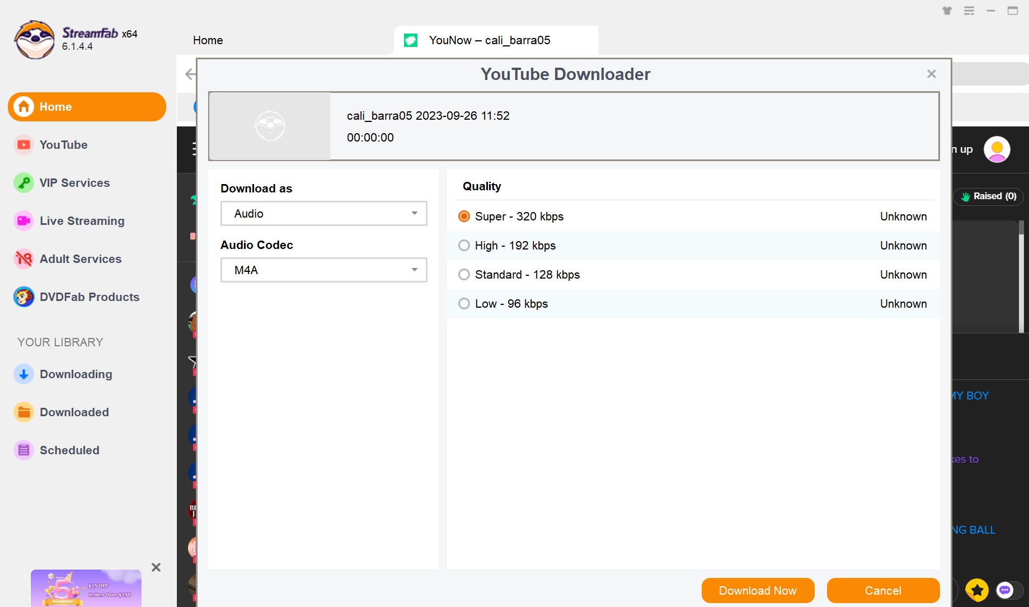Open the 5th anniversary promo banner

(x=86, y=588)
